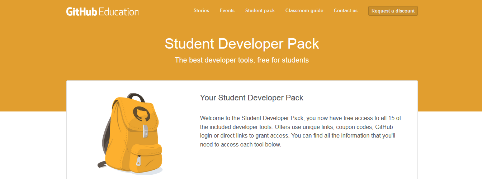Image resolution: width=482 pixels, height=179 pixels.
Task: Click the yellow backpack illustration
Action: pos(131,134)
